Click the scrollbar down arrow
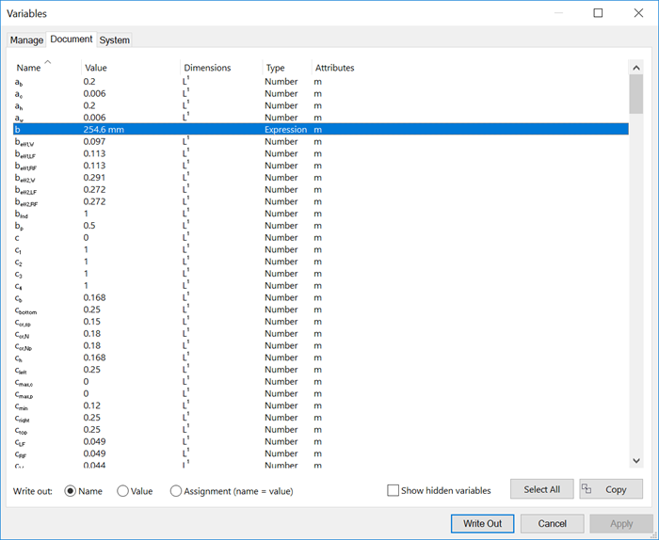 click(x=636, y=461)
